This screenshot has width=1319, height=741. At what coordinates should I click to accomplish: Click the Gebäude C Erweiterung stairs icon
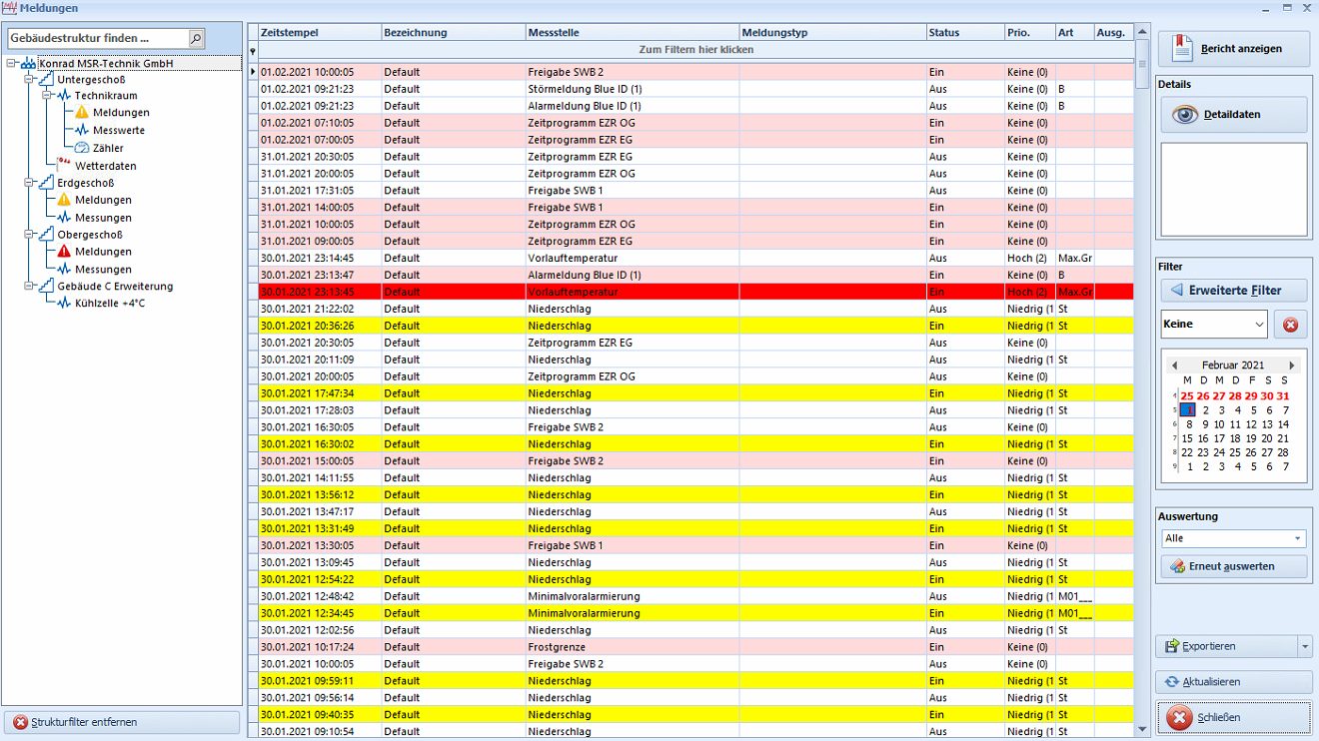[x=47, y=286]
